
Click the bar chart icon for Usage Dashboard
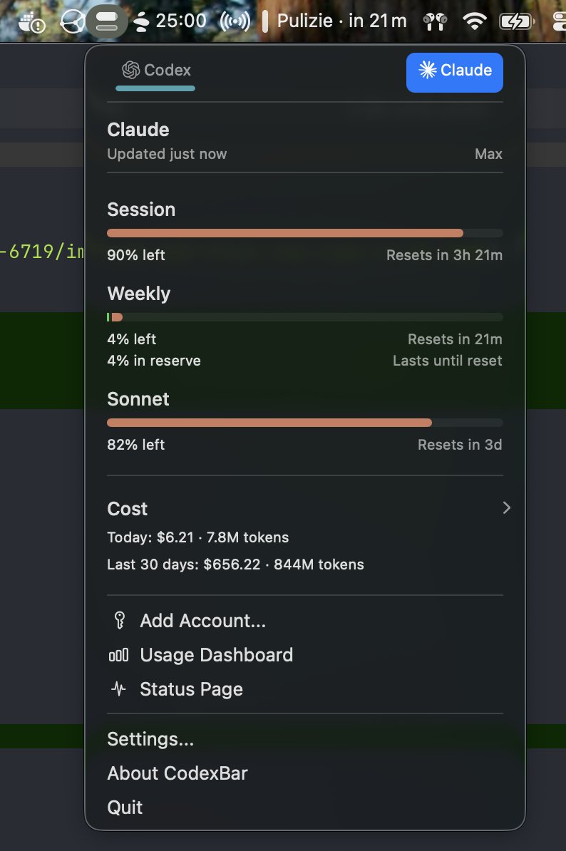119,655
